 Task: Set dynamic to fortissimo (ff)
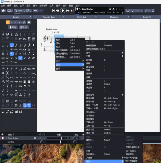click(x=29, y=58)
